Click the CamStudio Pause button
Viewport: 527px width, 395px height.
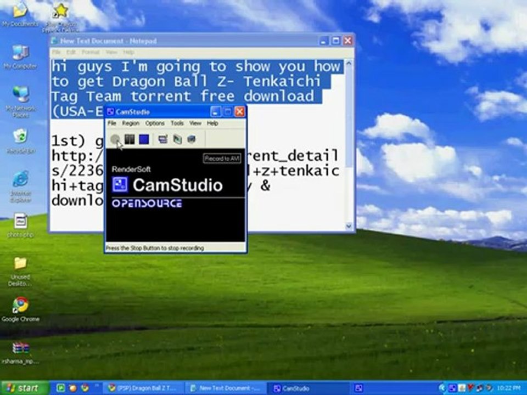(x=130, y=139)
